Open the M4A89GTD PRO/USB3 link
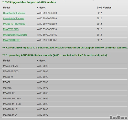The height and width of the screenshot is (120, 128). click(x=15, y=35)
